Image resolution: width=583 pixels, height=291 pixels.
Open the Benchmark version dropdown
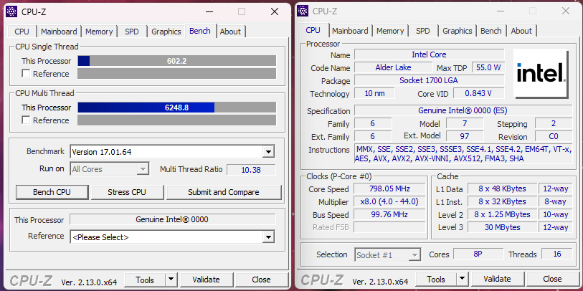click(x=268, y=152)
